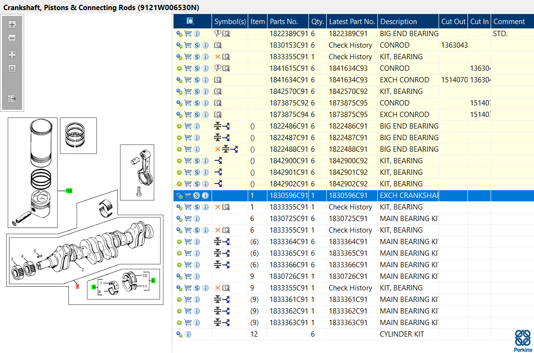This screenshot has width=534, height=353.
Task: Click the search icon in the table header
Action: point(190,21)
